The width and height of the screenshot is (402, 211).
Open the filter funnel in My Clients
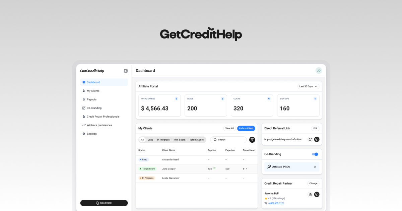[252, 140]
